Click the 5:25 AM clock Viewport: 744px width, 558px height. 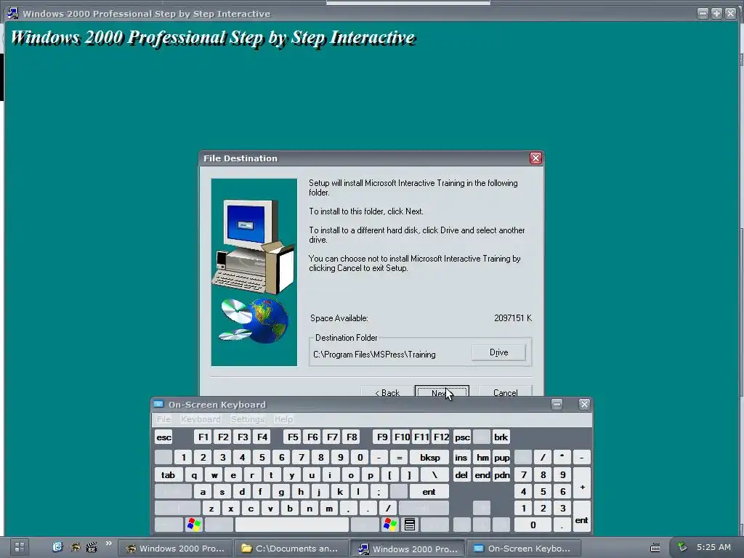[x=713, y=547]
